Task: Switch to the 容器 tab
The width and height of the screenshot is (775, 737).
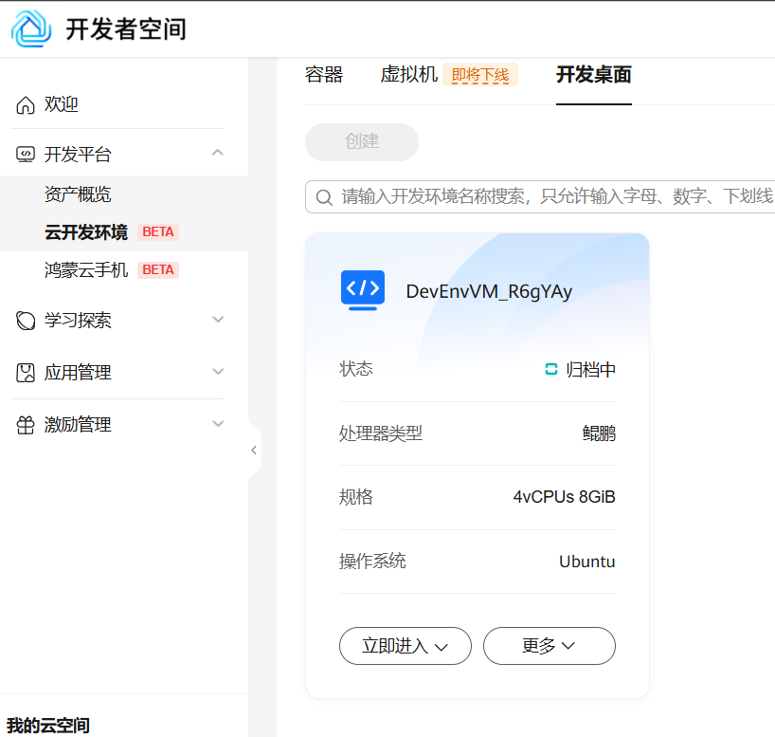Action: point(324,75)
